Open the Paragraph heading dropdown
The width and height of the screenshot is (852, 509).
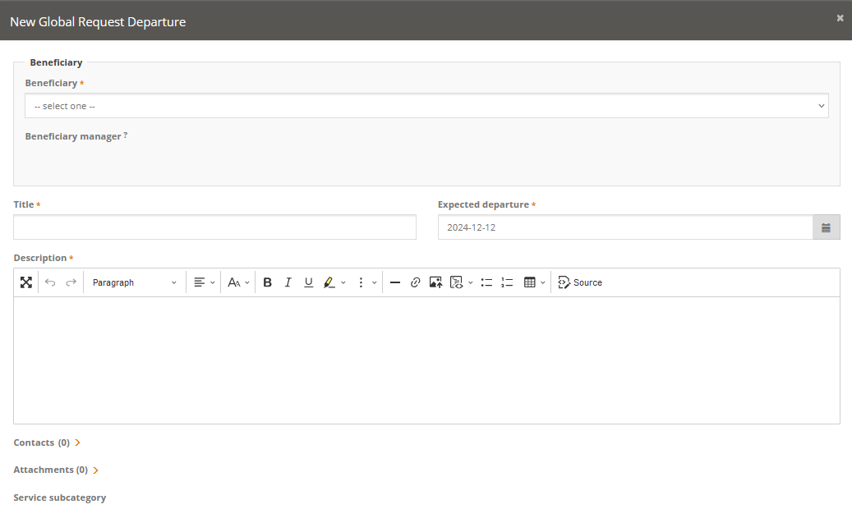[134, 282]
